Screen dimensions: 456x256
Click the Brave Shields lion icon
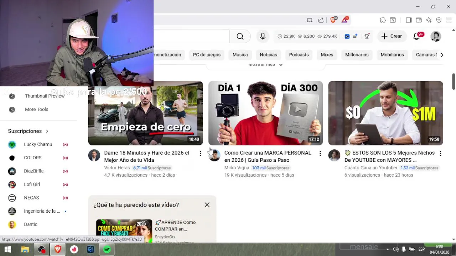tap(333, 20)
